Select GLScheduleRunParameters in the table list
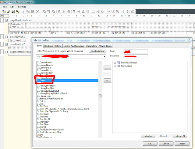This screenshot has width=195, height=149. tap(50, 99)
